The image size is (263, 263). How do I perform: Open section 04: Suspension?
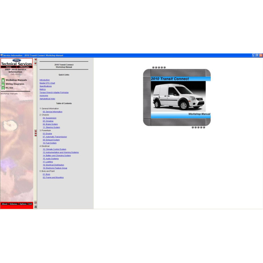click(x=50, y=118)
